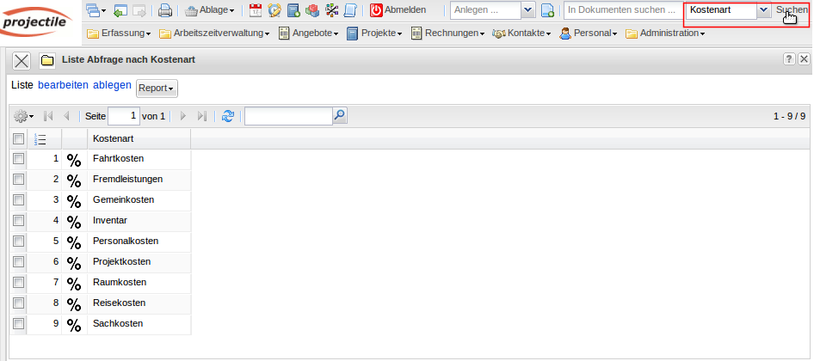Open the Arbeitszeitverwaltung menu
This screenshot has height=361, width=814.
pos(214,34)
